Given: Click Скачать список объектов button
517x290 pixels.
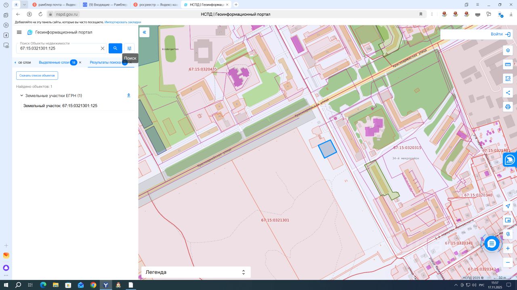Looking at the screenshot, I should (x=37, y=76).
